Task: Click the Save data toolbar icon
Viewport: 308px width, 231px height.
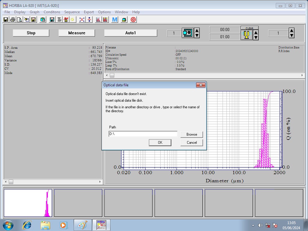Action: [x=5, y=19]
